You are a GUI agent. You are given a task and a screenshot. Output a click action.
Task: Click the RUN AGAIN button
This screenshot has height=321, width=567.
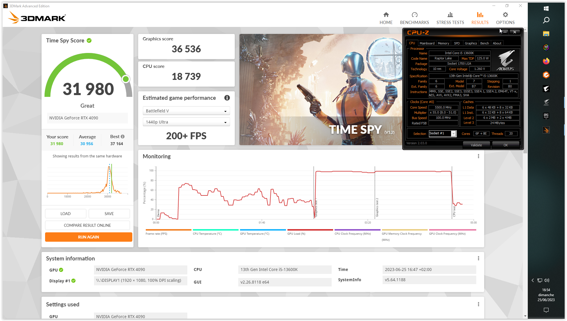(x=88, y=237)
